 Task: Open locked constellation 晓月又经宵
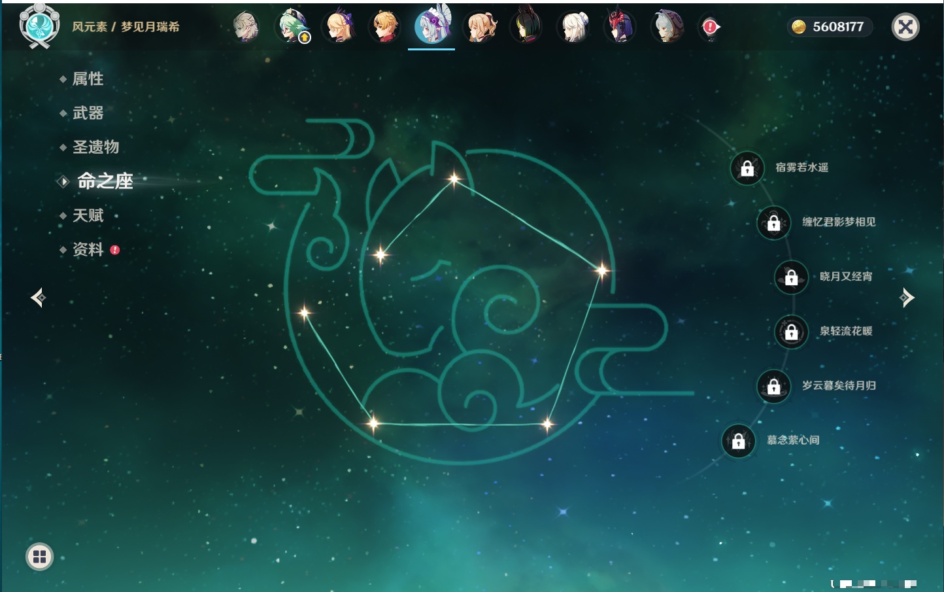tap(791, 277)
